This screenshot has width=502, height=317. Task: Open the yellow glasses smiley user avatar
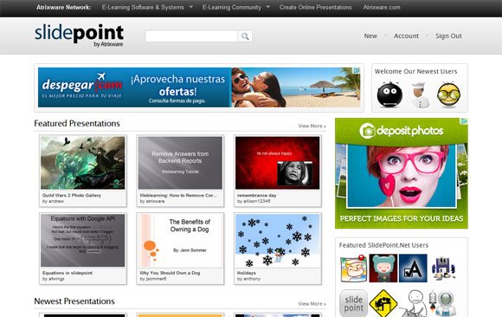pyautogui.click(x=448, y=95)
